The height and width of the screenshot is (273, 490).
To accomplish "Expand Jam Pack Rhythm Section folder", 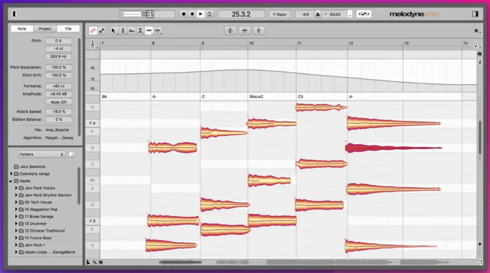I will (x=16, y=195).
